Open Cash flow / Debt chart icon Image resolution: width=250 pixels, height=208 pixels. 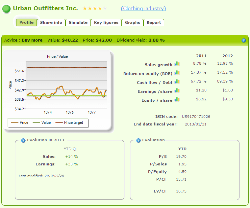click(x=177, y=82)
